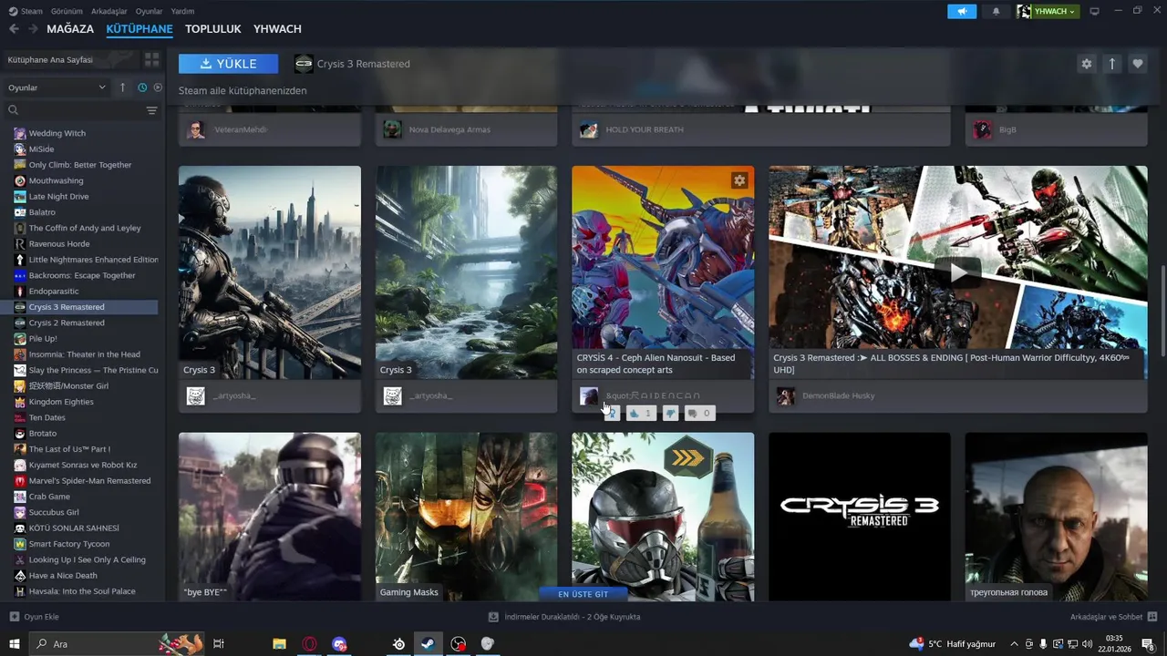Thumbs down the Ceph Alien Nanosuit artwork
The width and height of the screenshot is (1167, 656).
tap(670, 414)
